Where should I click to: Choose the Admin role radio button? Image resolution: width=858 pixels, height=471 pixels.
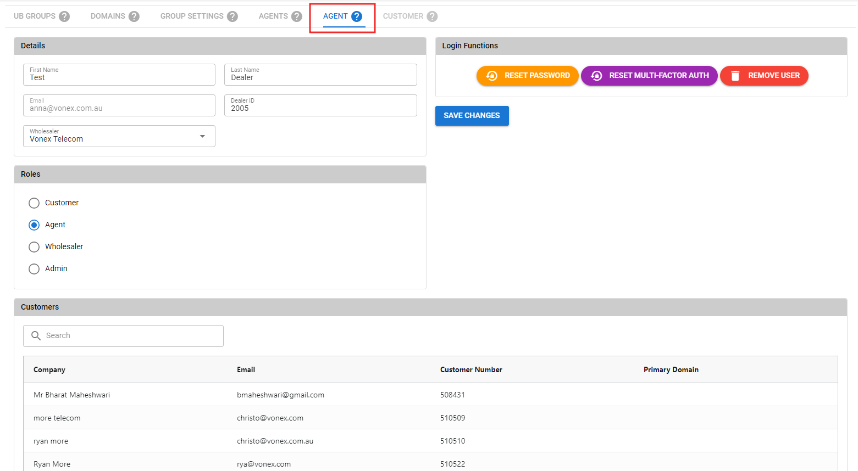point(34,269)
